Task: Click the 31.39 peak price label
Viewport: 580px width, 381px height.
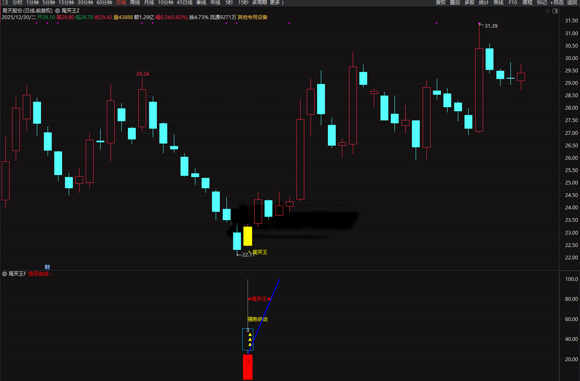Action: [491, 26]
